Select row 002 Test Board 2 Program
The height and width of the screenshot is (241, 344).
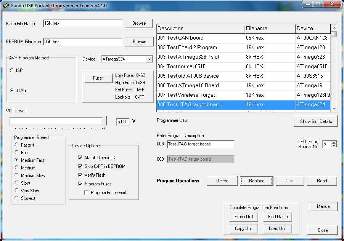tap(244, 48)
